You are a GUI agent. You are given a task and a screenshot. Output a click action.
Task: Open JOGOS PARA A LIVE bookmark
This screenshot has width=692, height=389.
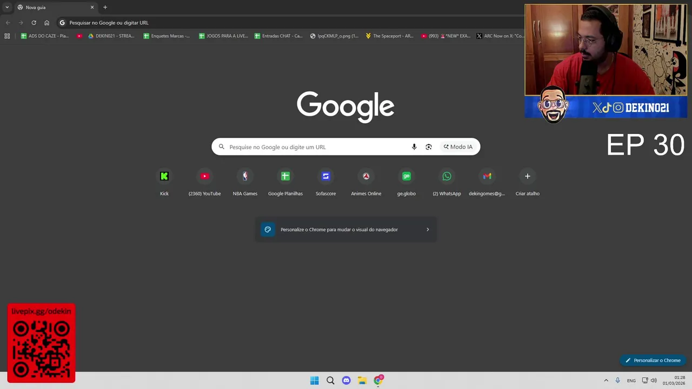coord(223,36)
